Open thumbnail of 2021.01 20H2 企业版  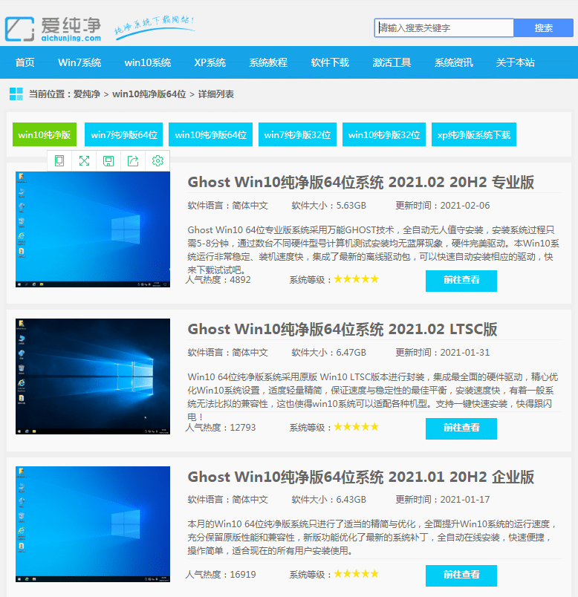coord(93,524)
